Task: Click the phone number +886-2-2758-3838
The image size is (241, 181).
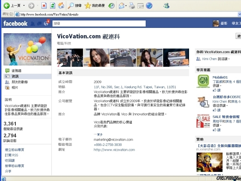Action: point(108,145)
